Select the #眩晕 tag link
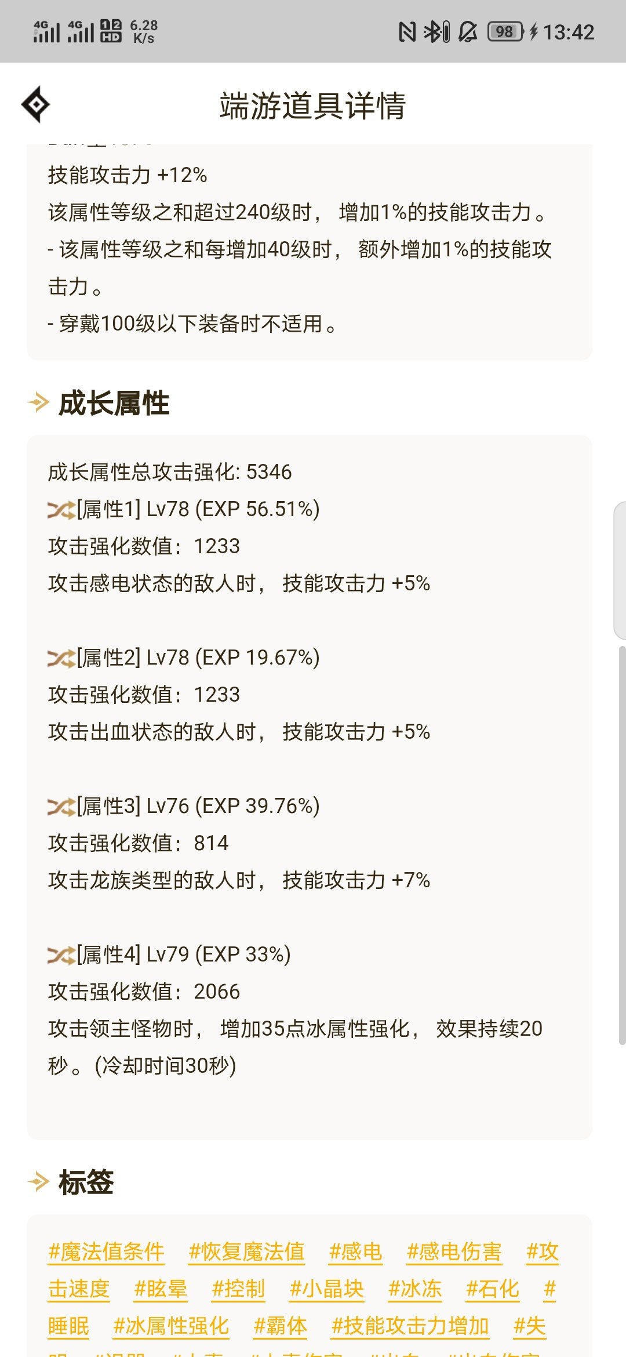Image resolution: width=626 pixels, height=1357 pixels. click(x=161, y=1289)
